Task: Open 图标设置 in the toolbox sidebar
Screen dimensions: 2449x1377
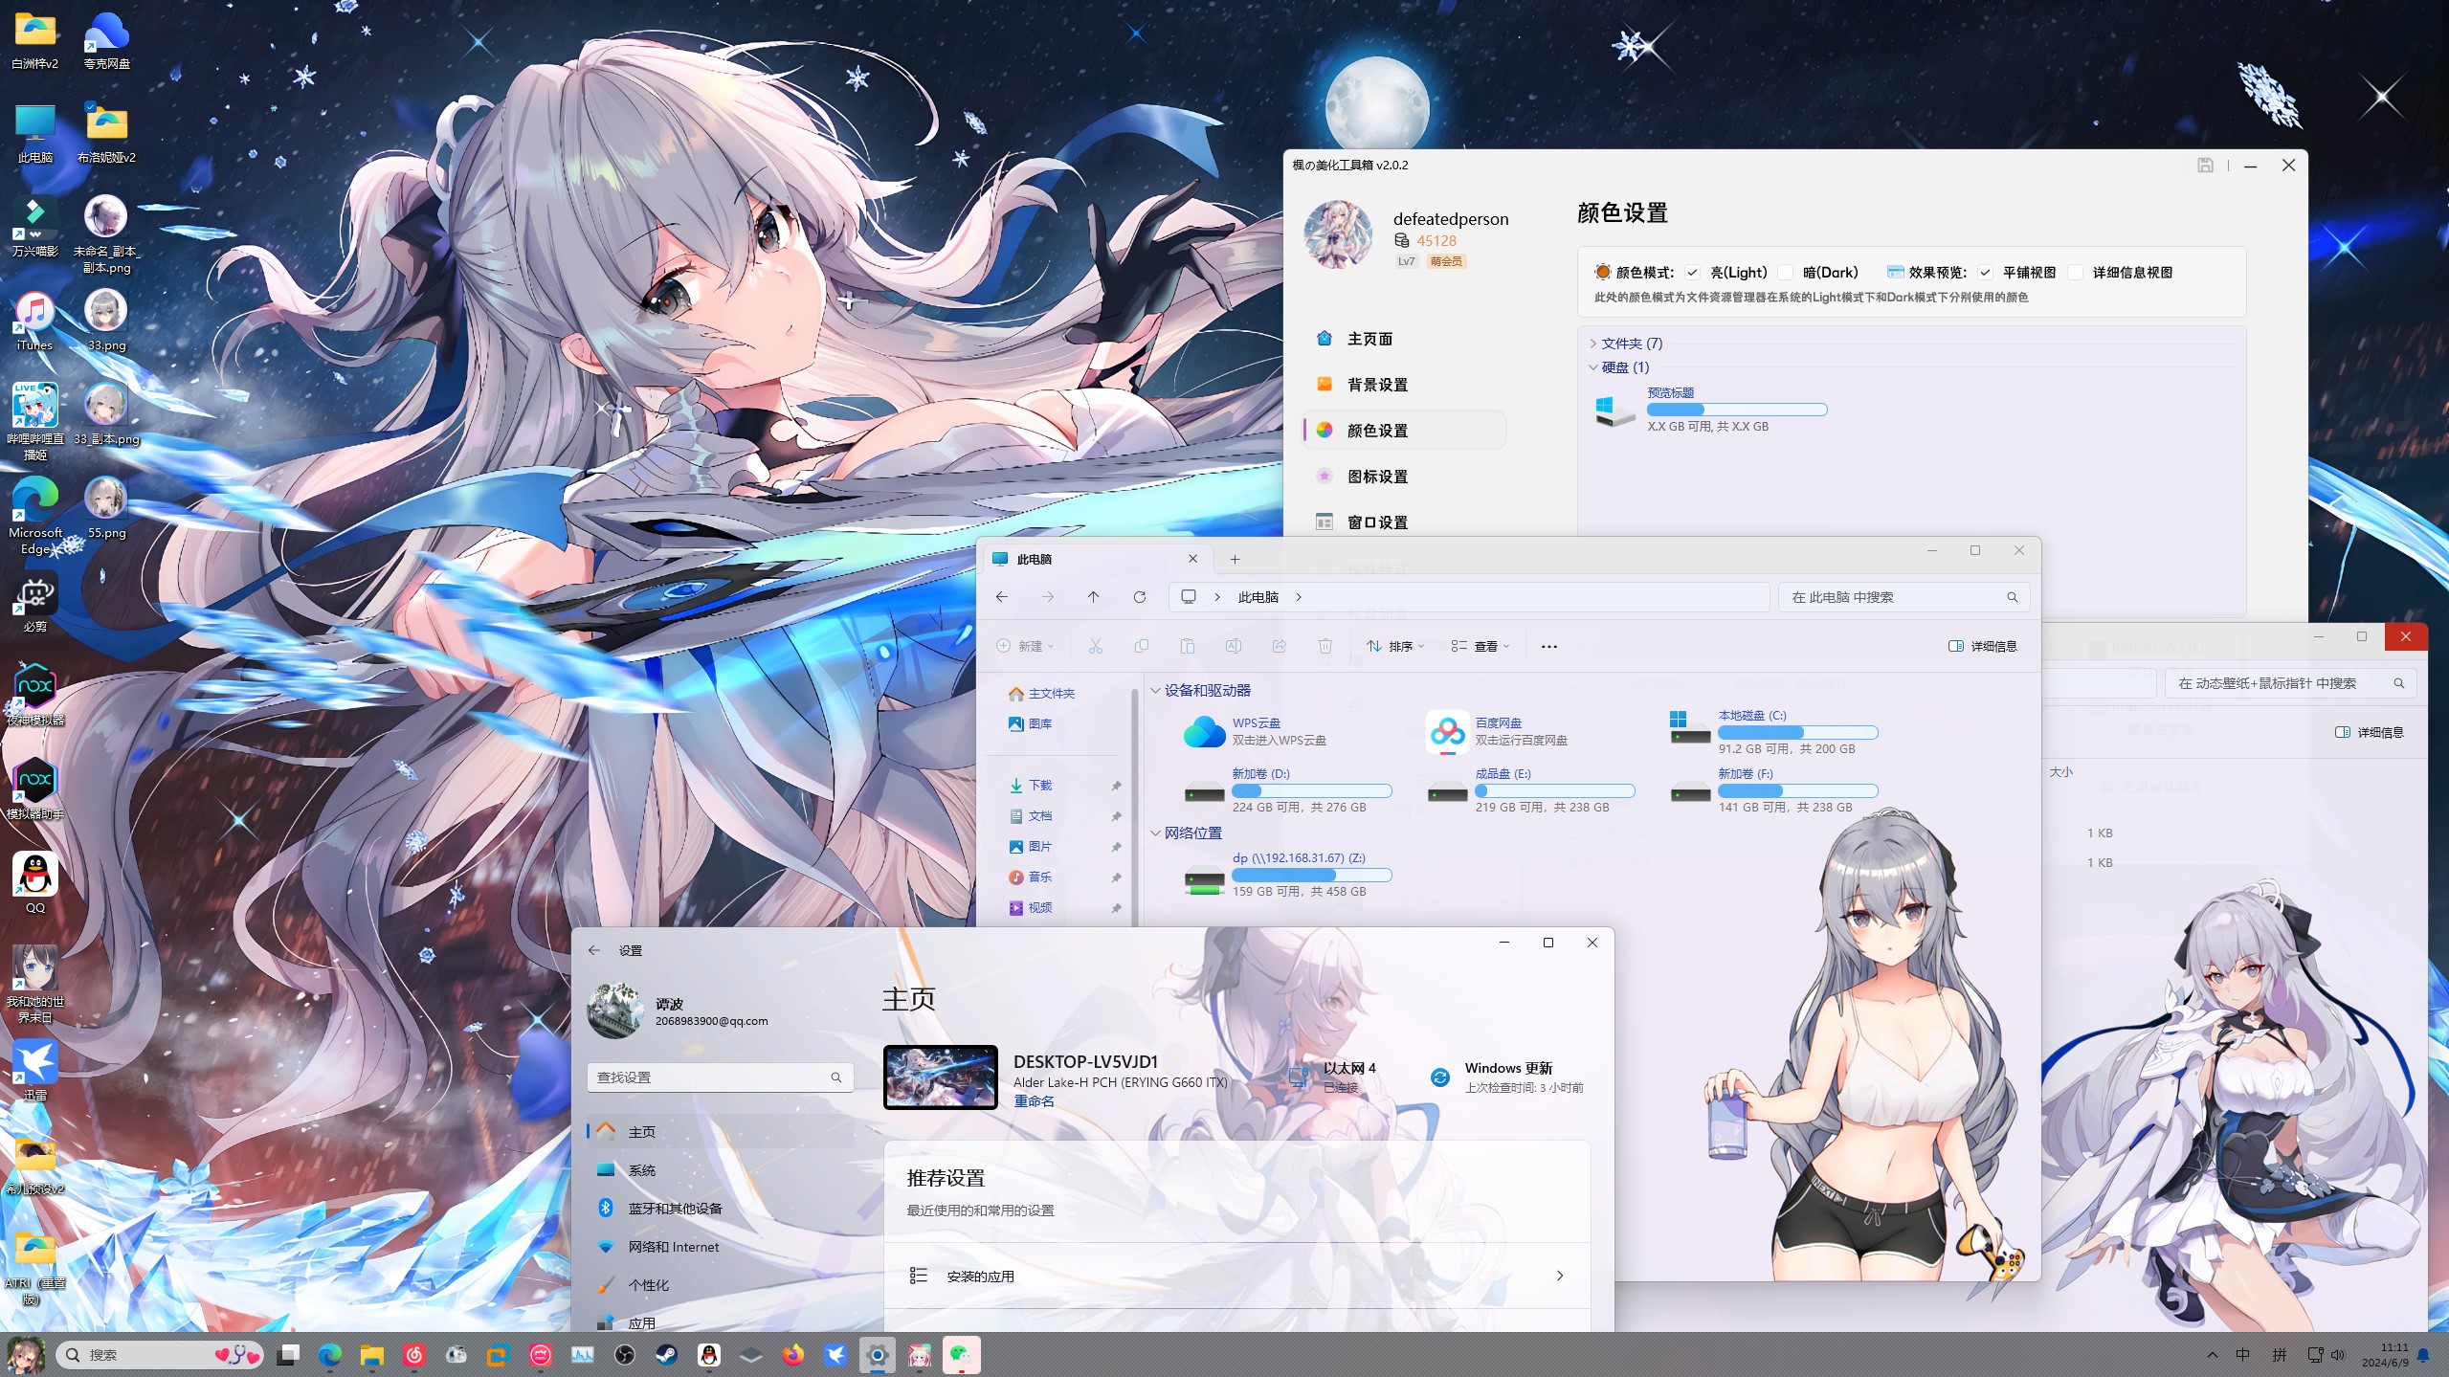Action: click(1376, 477)
